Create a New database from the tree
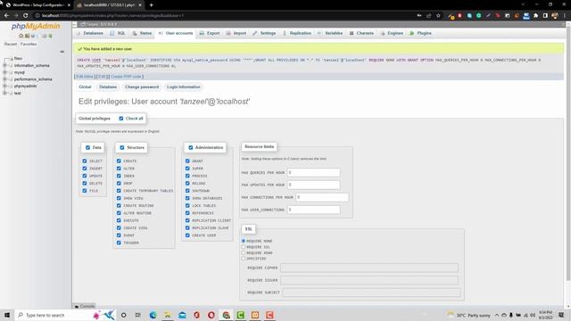Image resolution: width=571 pixels, height=321 pixels. tap(18, 58)
